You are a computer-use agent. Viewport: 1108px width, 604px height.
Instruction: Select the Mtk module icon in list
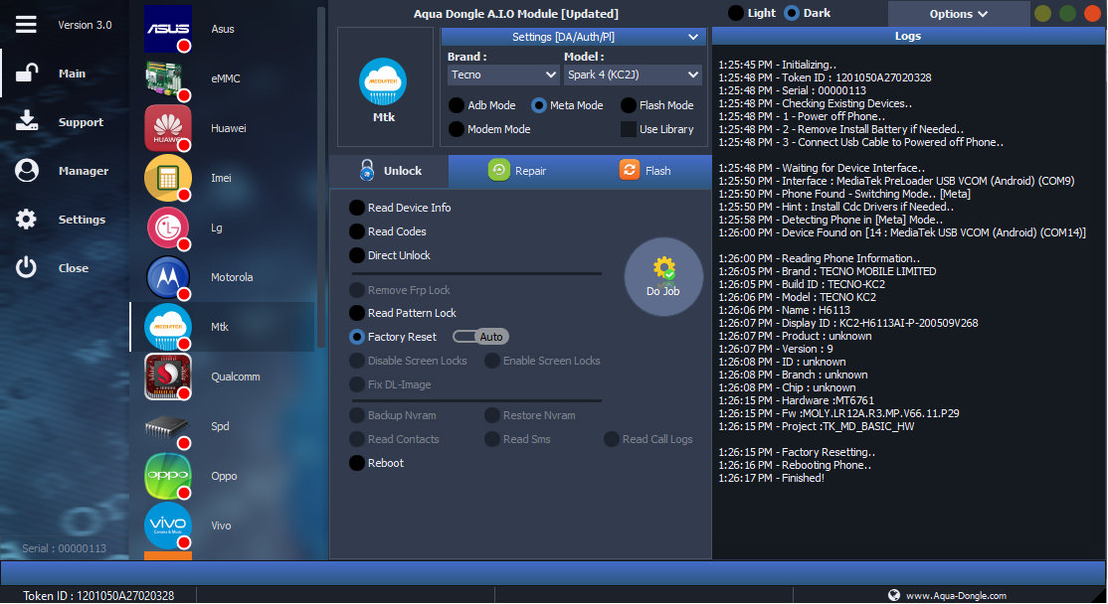[168, 327]
